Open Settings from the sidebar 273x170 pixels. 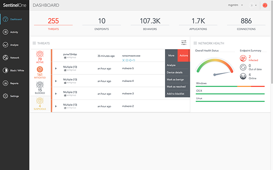pyautogui.click(x=14, y=96)
